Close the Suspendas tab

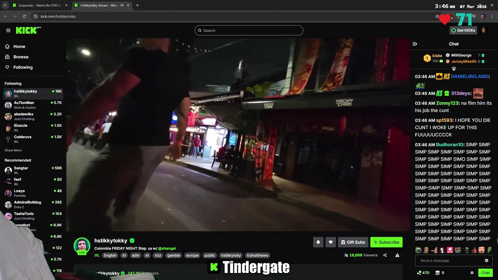(67, 5)
